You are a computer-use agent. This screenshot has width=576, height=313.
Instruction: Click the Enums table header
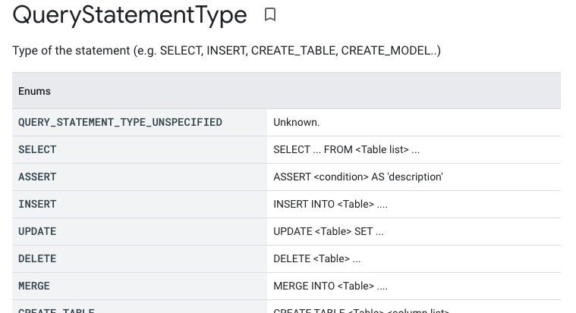(35, 91)
